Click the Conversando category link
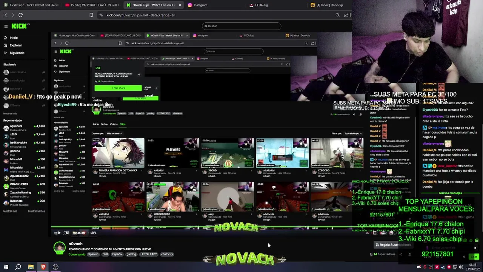 point(77,254)
